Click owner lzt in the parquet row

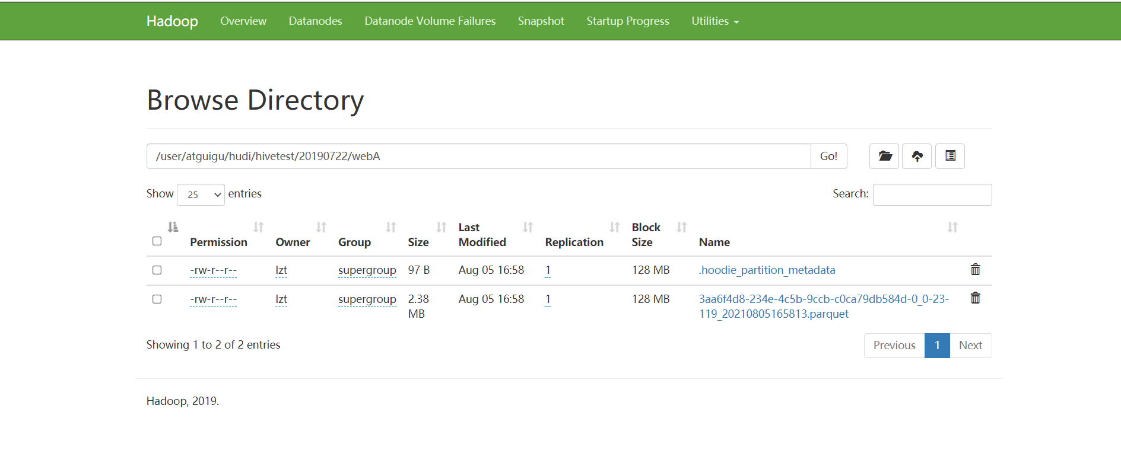[x=281, y=299]
